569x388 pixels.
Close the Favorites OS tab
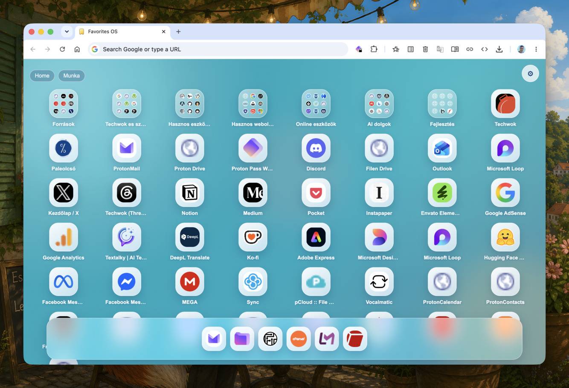(x=163, y=32)
